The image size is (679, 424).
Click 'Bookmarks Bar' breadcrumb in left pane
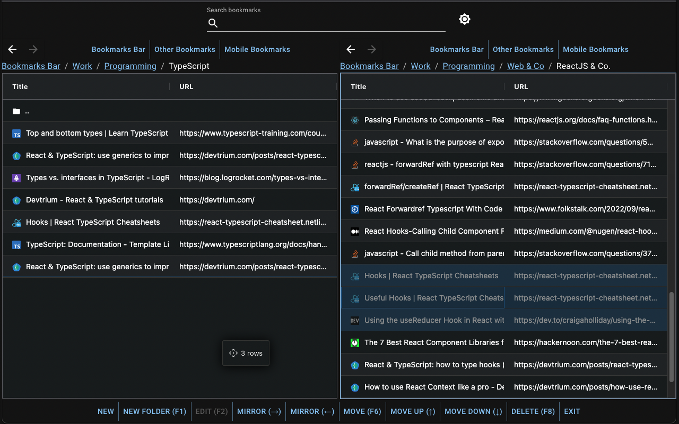tap(31, 66)
